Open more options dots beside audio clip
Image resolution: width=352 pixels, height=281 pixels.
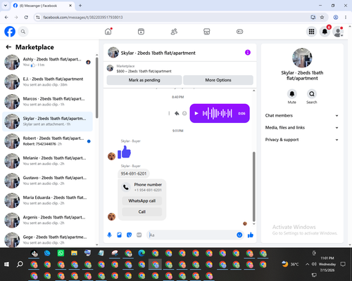coord(169,114)
